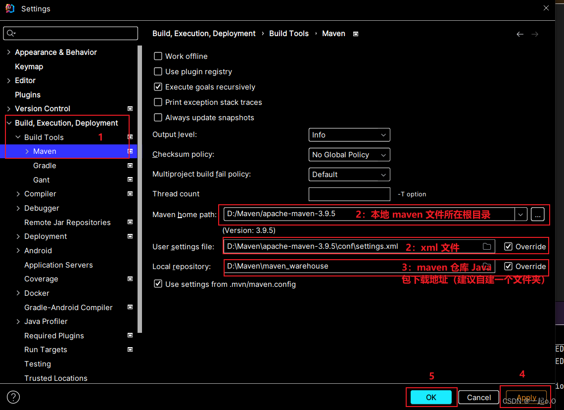Open Multiproject build fail policy dropdown
564x410 pixels.
point(349,175)
